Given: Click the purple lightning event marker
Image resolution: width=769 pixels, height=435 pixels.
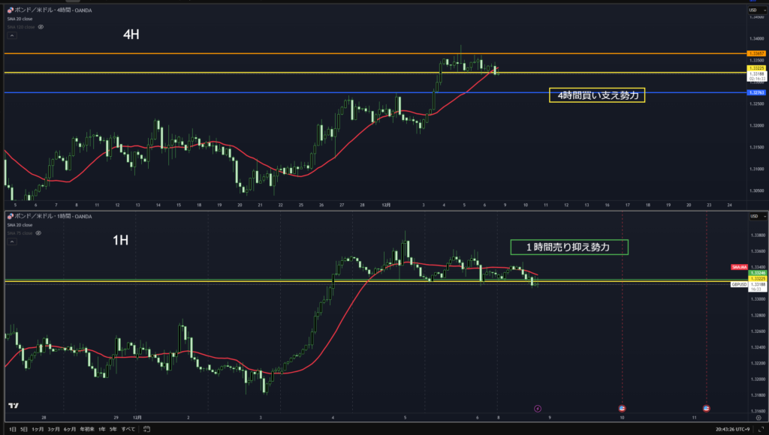Looking at the screenshot, I should pyautogui.click(x=537, y=408).
